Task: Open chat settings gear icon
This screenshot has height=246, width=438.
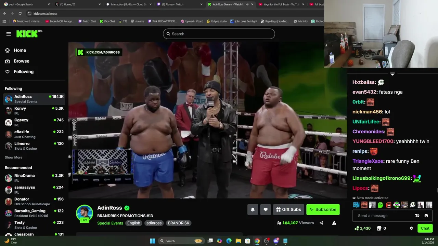Action: click(411, 228)
